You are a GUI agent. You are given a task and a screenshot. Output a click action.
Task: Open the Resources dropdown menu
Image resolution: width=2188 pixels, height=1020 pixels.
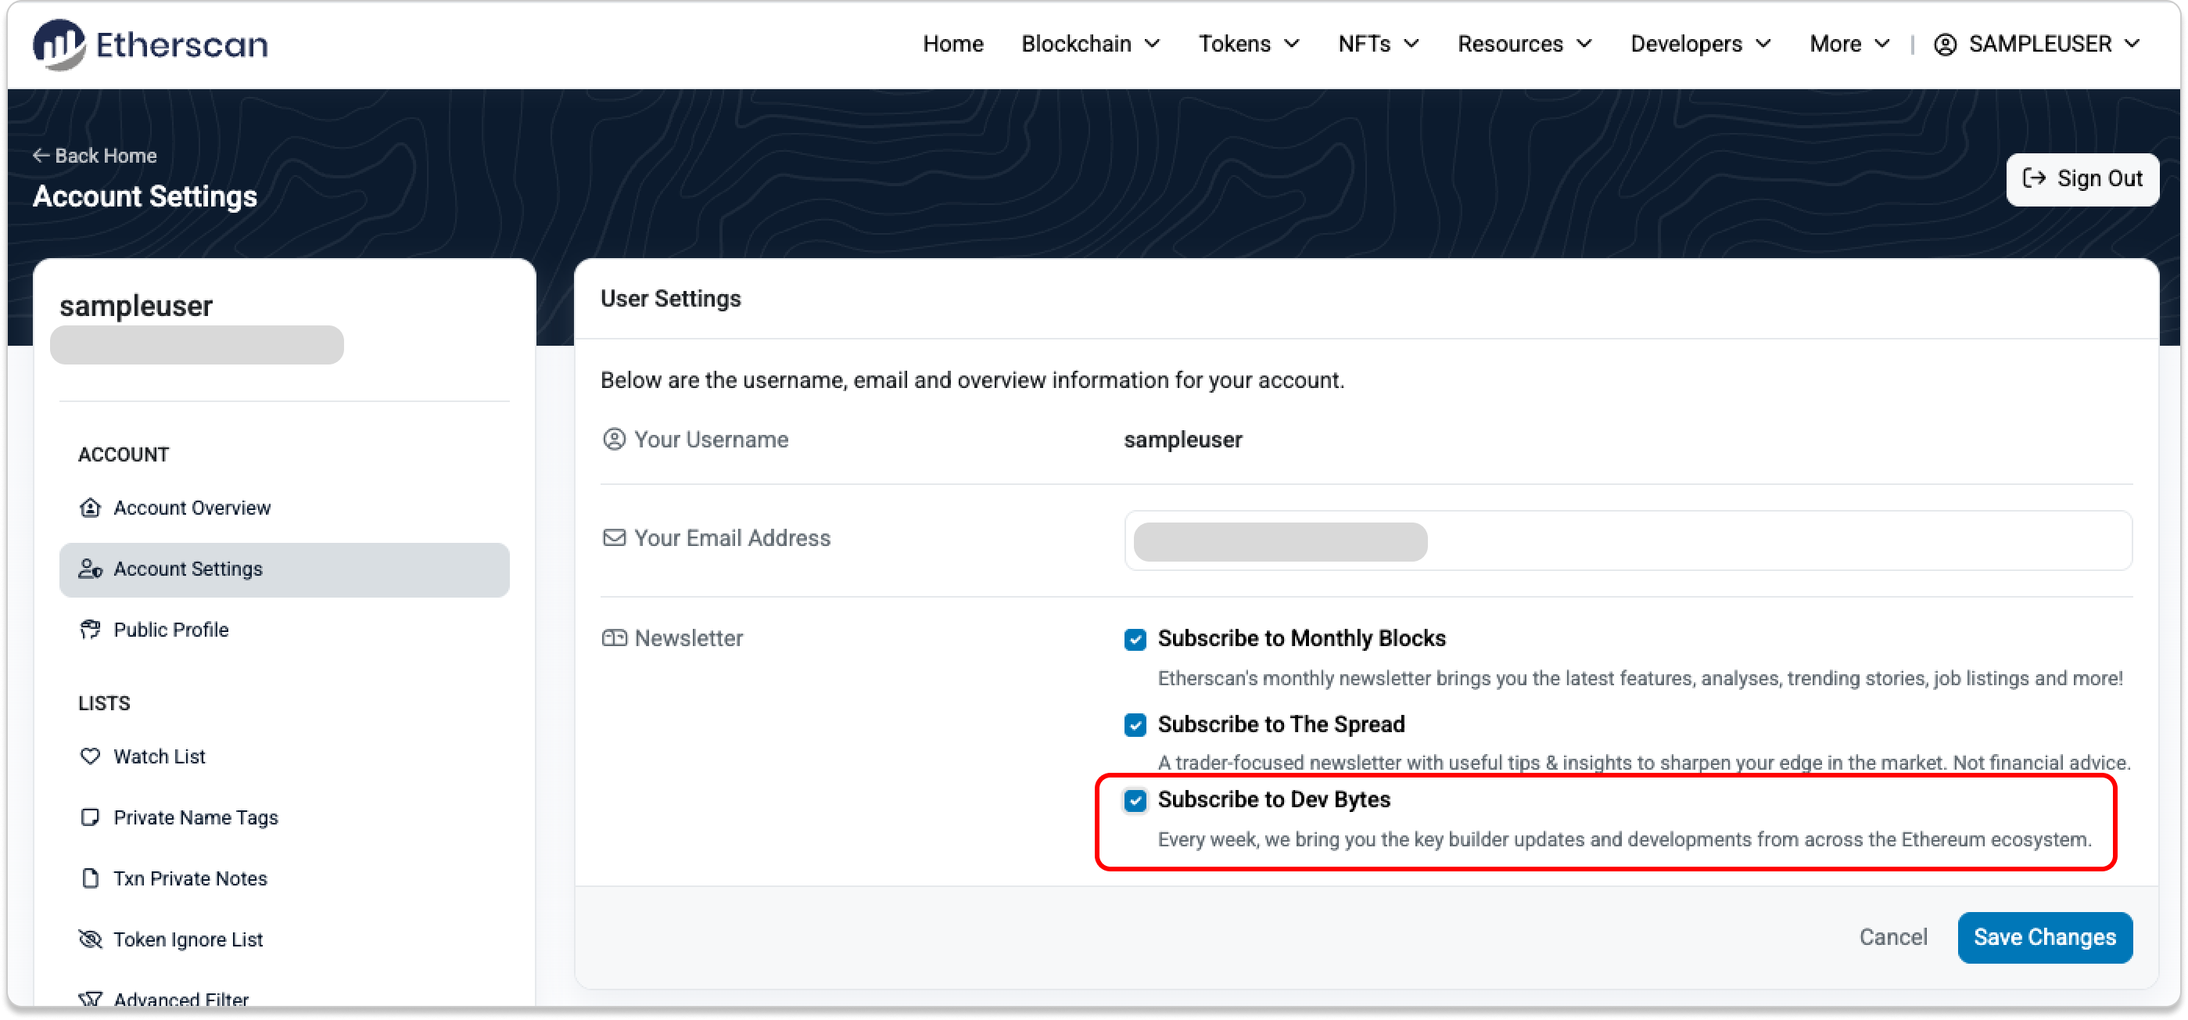[x=1525, y=44]
